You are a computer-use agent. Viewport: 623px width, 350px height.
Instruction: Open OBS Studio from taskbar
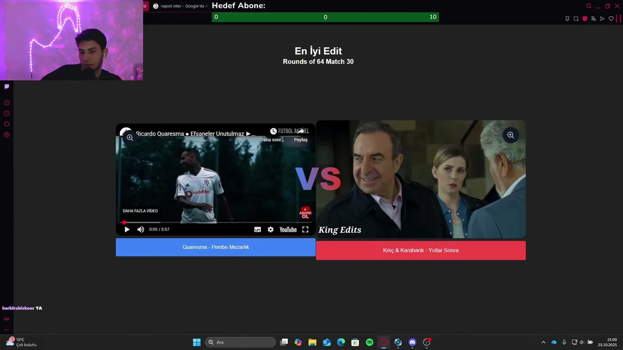pos(427,342)
